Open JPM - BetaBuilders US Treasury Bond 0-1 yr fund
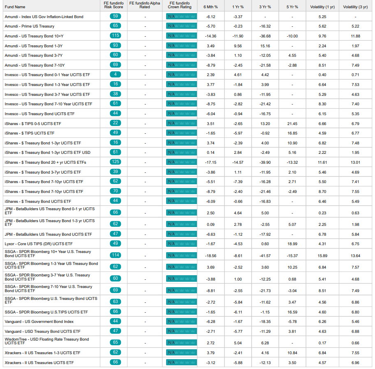375x369 pixels. (x=50, y=211)
